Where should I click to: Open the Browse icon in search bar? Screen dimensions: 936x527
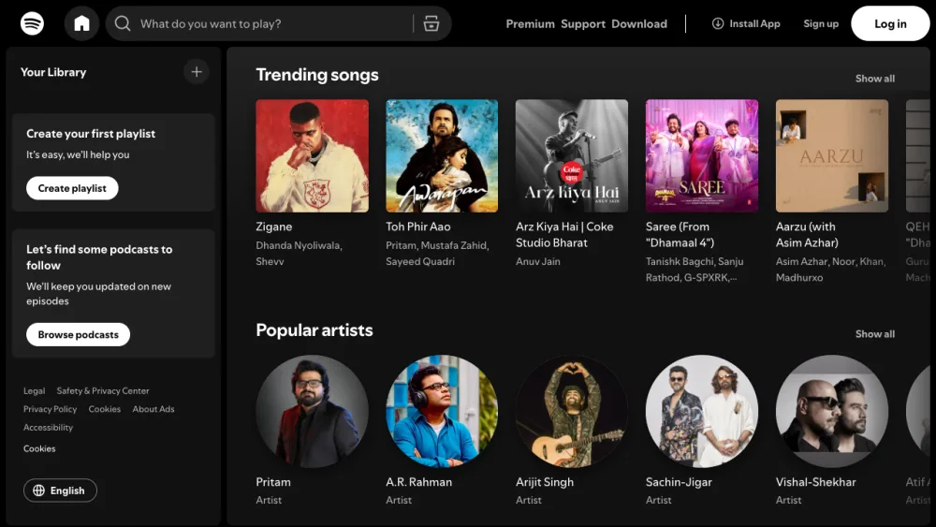point(431,24)
